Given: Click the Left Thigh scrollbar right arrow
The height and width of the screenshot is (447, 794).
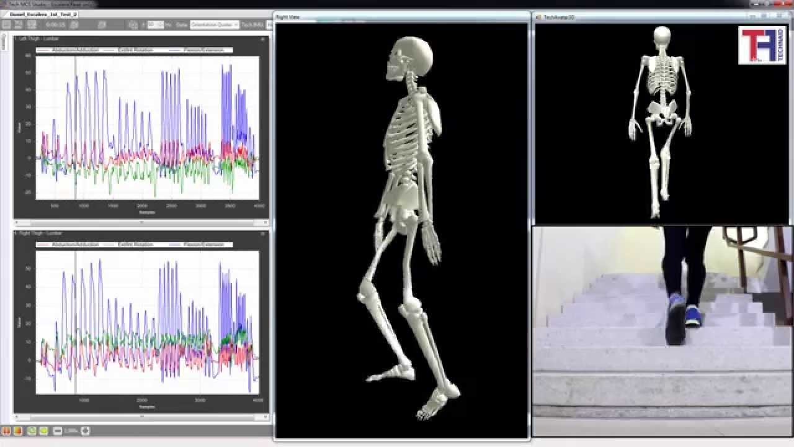Looking at the screenshot, I should click(266, 222).
